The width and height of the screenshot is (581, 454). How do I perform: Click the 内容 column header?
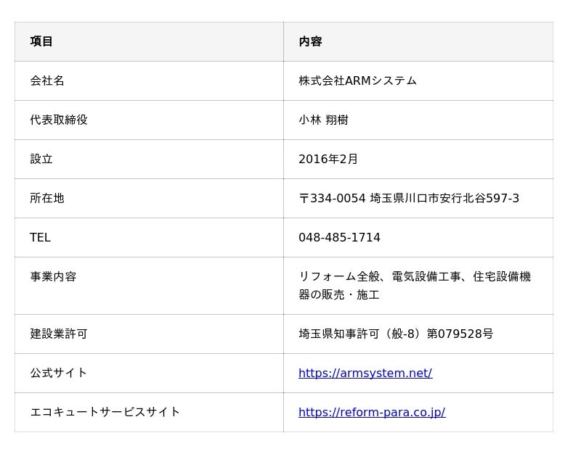pyautogui.click(x=418, y=41)
